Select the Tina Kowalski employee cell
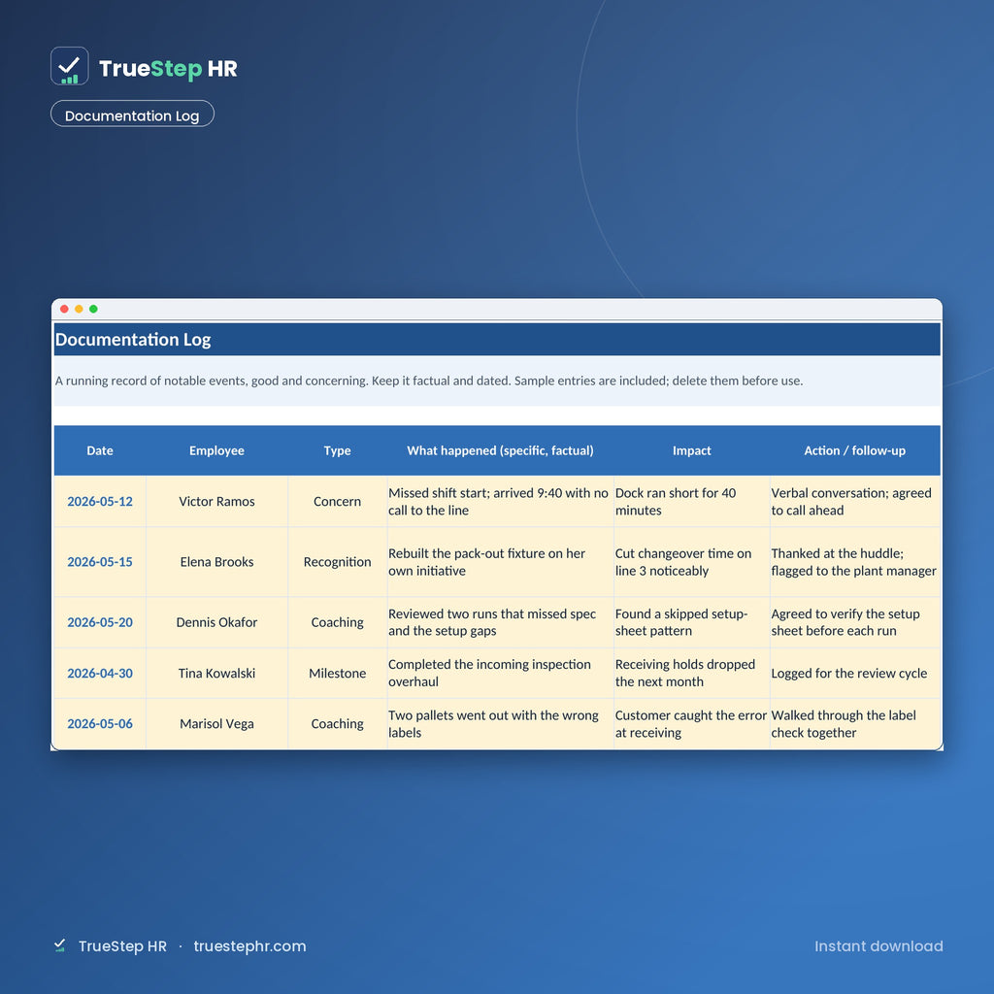The height and width of the screenshot is (994, 994). coord(216,674)
